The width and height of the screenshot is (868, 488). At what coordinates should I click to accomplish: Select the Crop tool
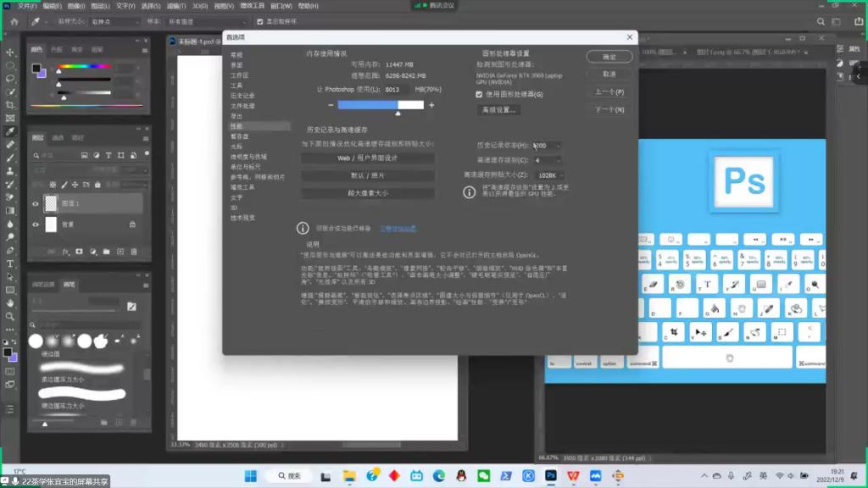(10, 105)
